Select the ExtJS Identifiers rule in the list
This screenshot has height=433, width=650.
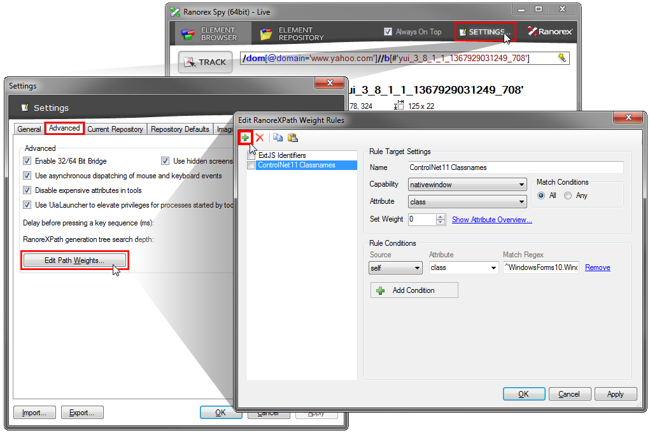[x=282, y=155]
